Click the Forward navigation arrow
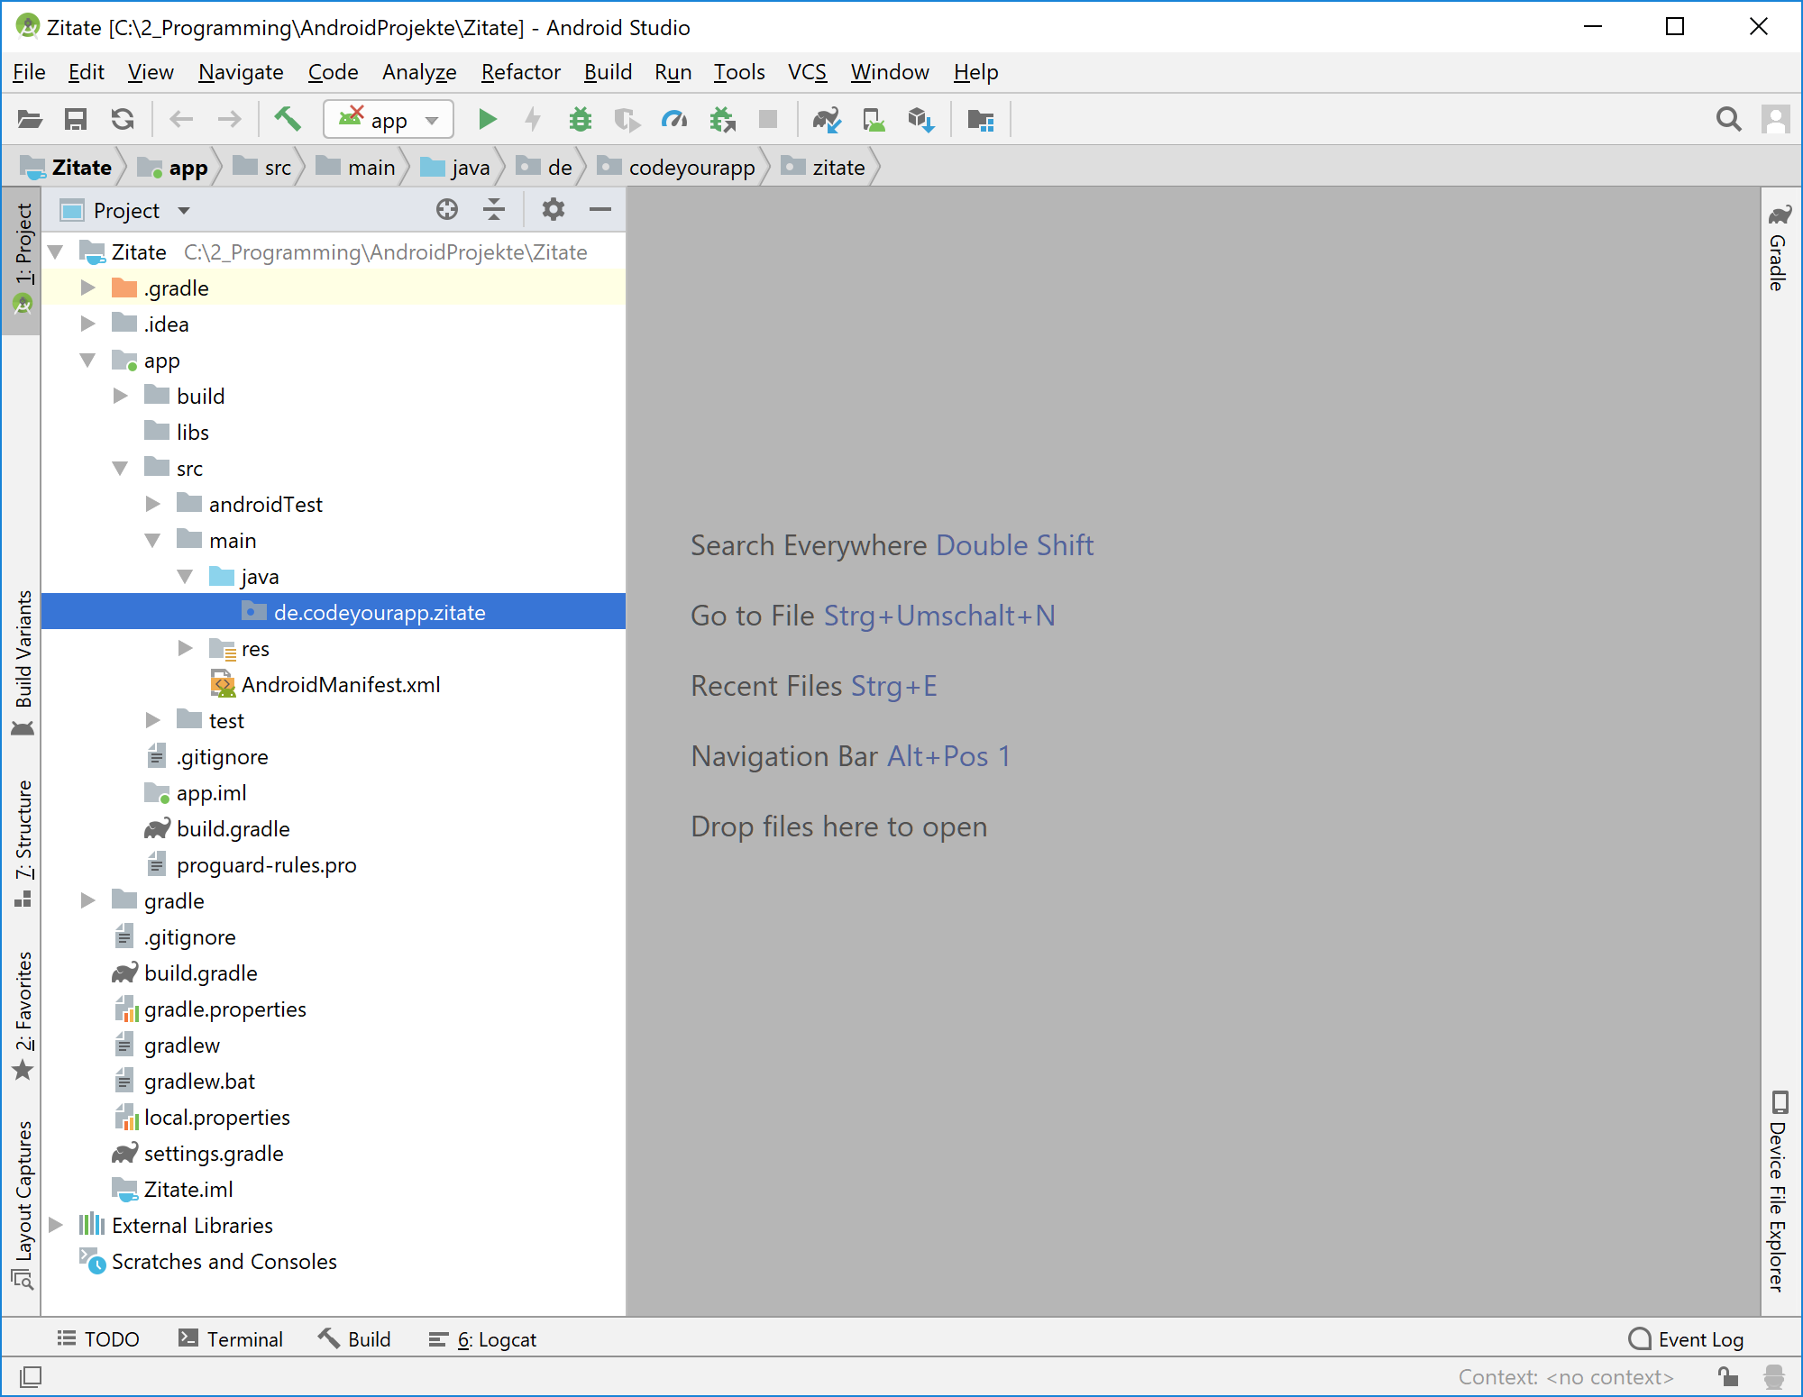 click(x=230, y=119)
